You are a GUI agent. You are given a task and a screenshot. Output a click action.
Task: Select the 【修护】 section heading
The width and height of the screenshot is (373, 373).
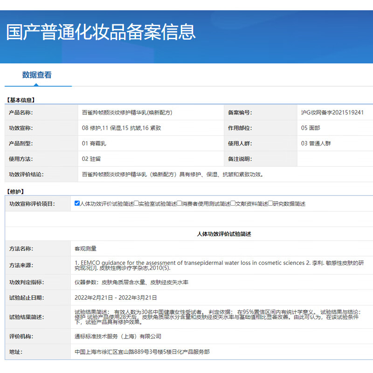[x=15, y=192]
